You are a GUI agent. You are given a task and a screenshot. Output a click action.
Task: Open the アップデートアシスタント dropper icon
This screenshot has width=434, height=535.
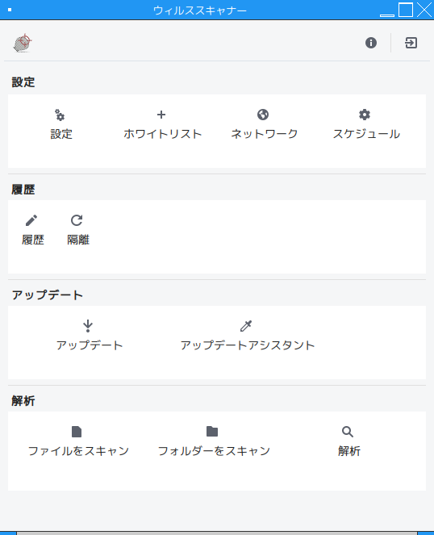(246, 326)
